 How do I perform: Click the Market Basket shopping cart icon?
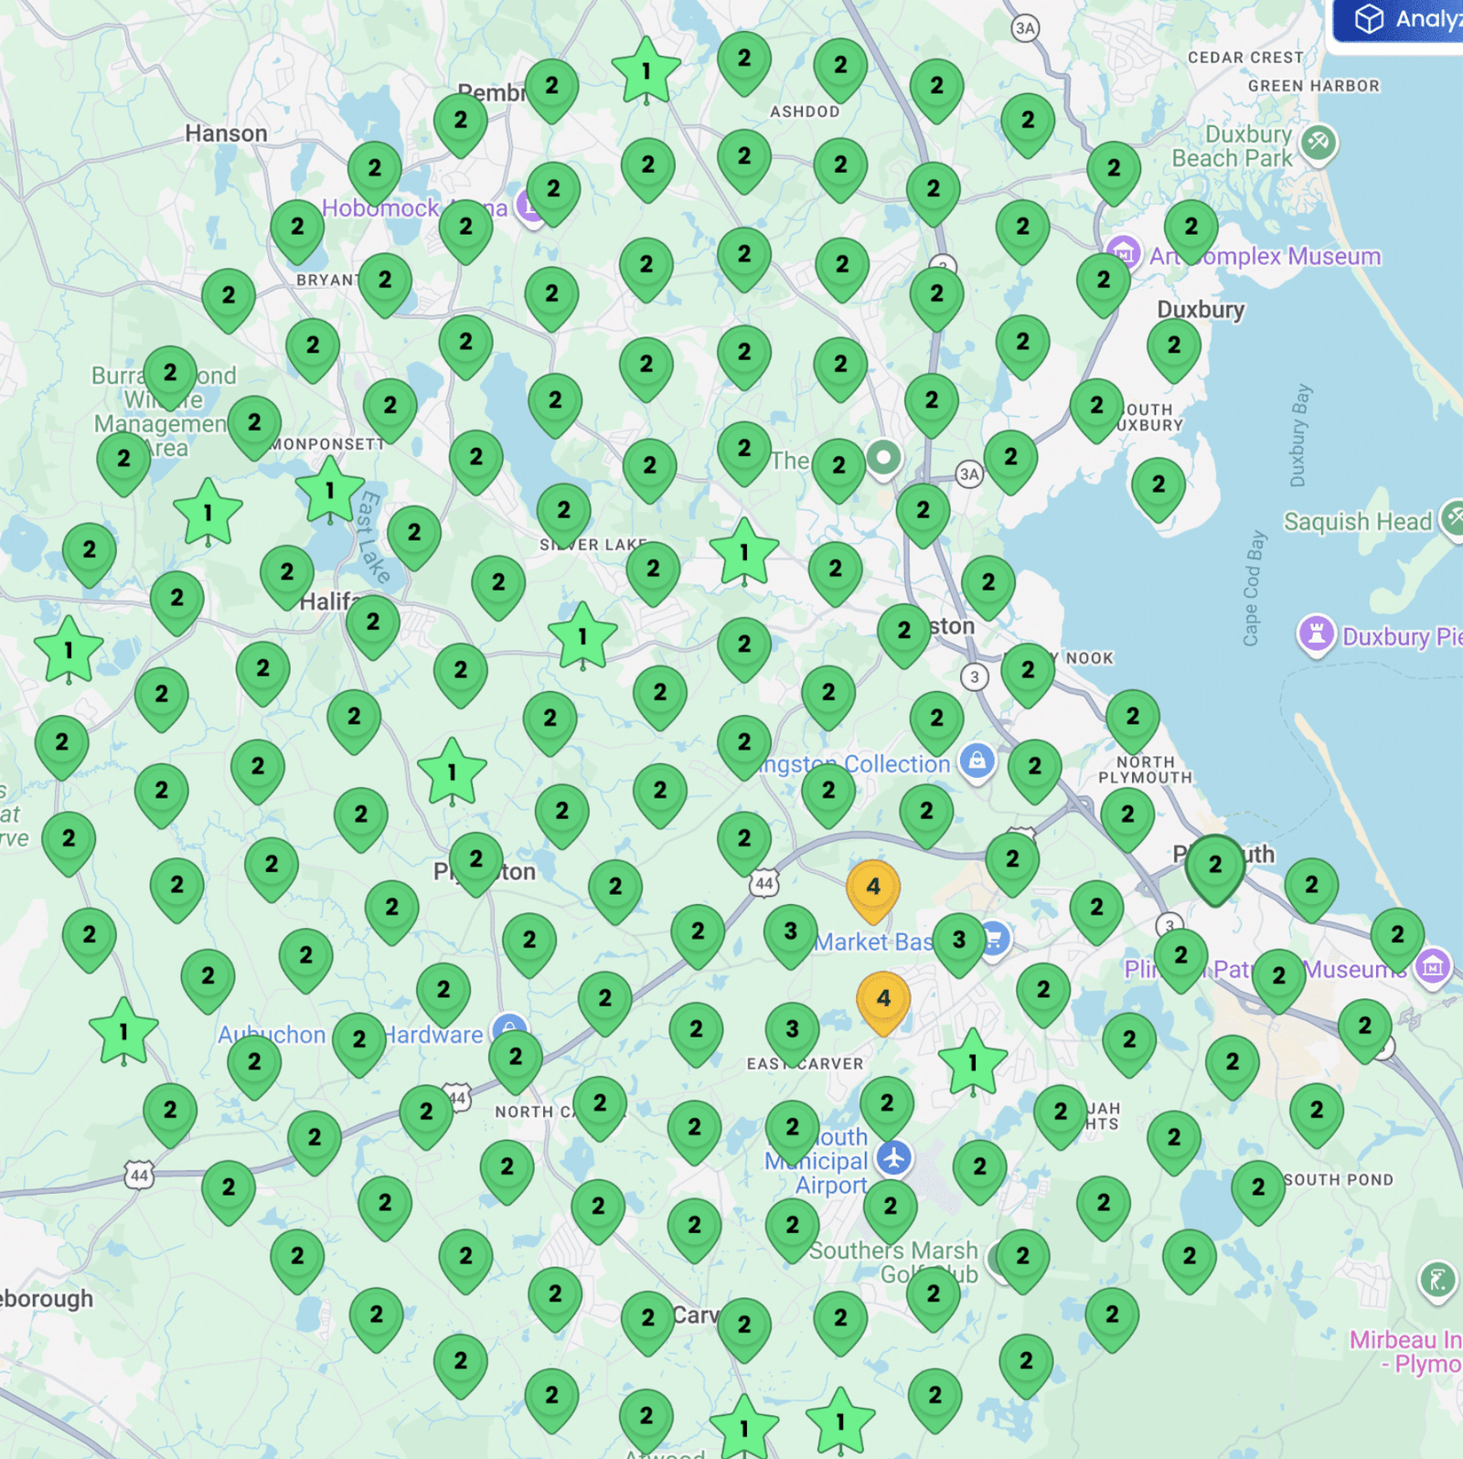coord(994,939)
